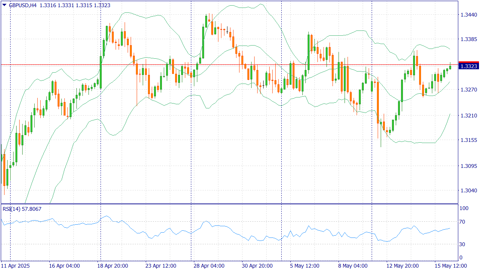Image resolution: width=482 pixels, height=271 pixels.
Task: Click the RSI 100 level label
Action: click(x=465, y=208)
